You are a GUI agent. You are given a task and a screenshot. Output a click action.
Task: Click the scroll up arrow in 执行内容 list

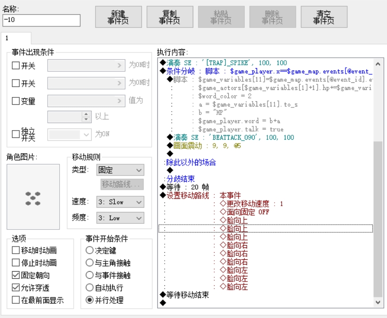[x=378, y=64]
